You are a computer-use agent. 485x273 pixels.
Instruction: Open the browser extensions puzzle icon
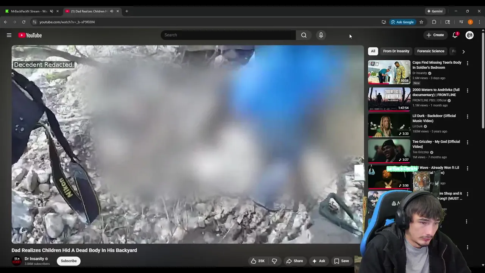pyautogui.click(x=434, y=22)
